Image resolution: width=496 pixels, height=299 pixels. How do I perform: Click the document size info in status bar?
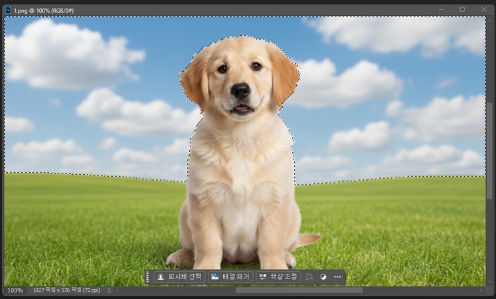coord(67,290)
